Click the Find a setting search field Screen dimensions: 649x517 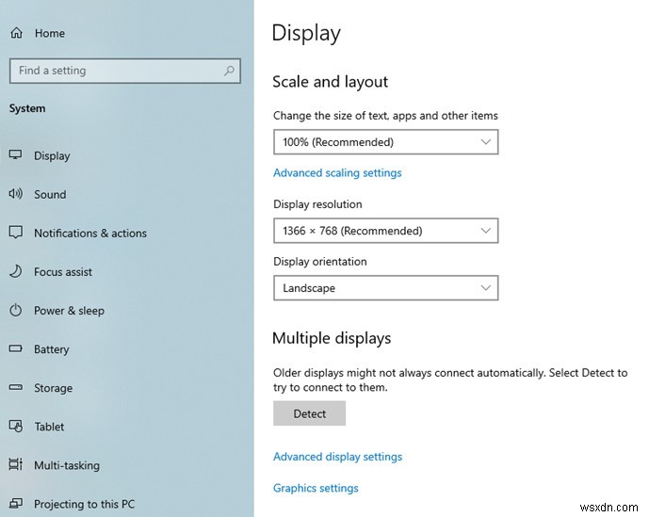click(x=113, y=71)
